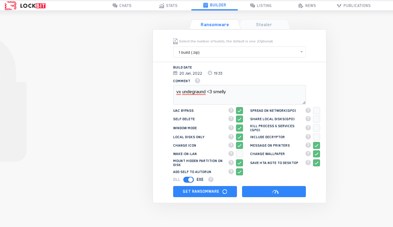Viewport: 393px width, 227px height.
Task: Click the 'EXE' label by the switch
Action: (200, 179)
